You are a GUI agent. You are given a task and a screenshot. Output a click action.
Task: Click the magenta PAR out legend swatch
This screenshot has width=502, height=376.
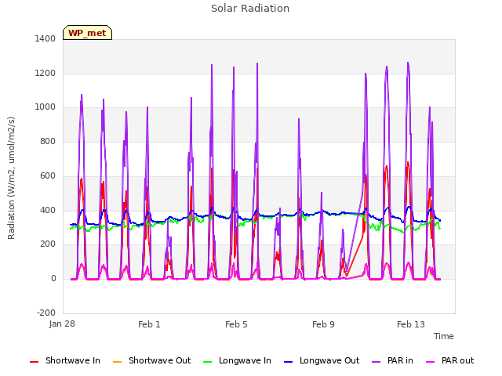(431, 362)
